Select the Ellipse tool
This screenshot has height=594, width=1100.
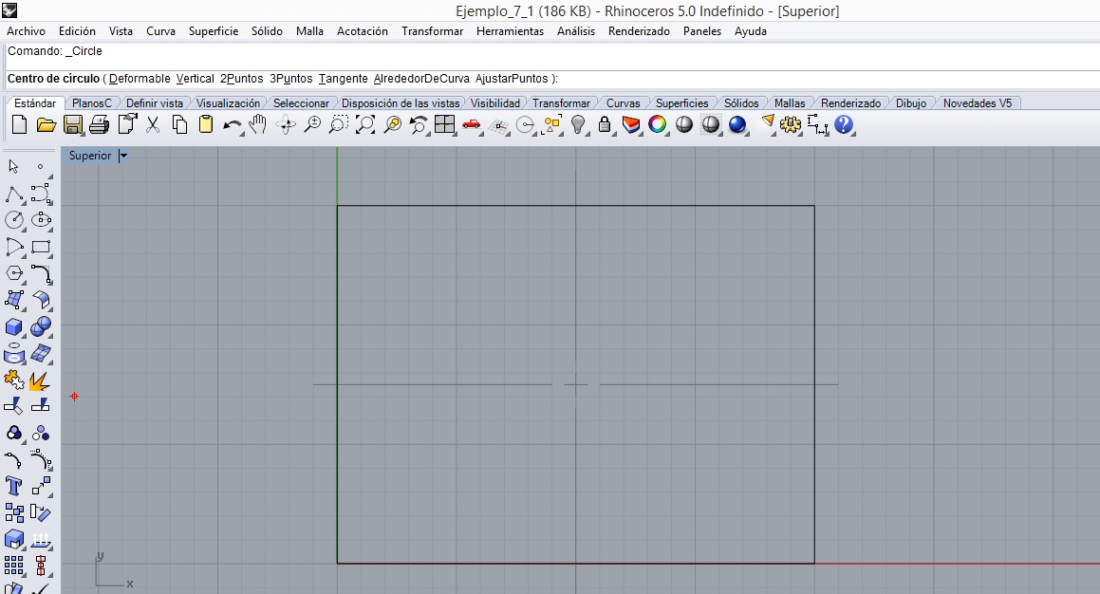42,219
